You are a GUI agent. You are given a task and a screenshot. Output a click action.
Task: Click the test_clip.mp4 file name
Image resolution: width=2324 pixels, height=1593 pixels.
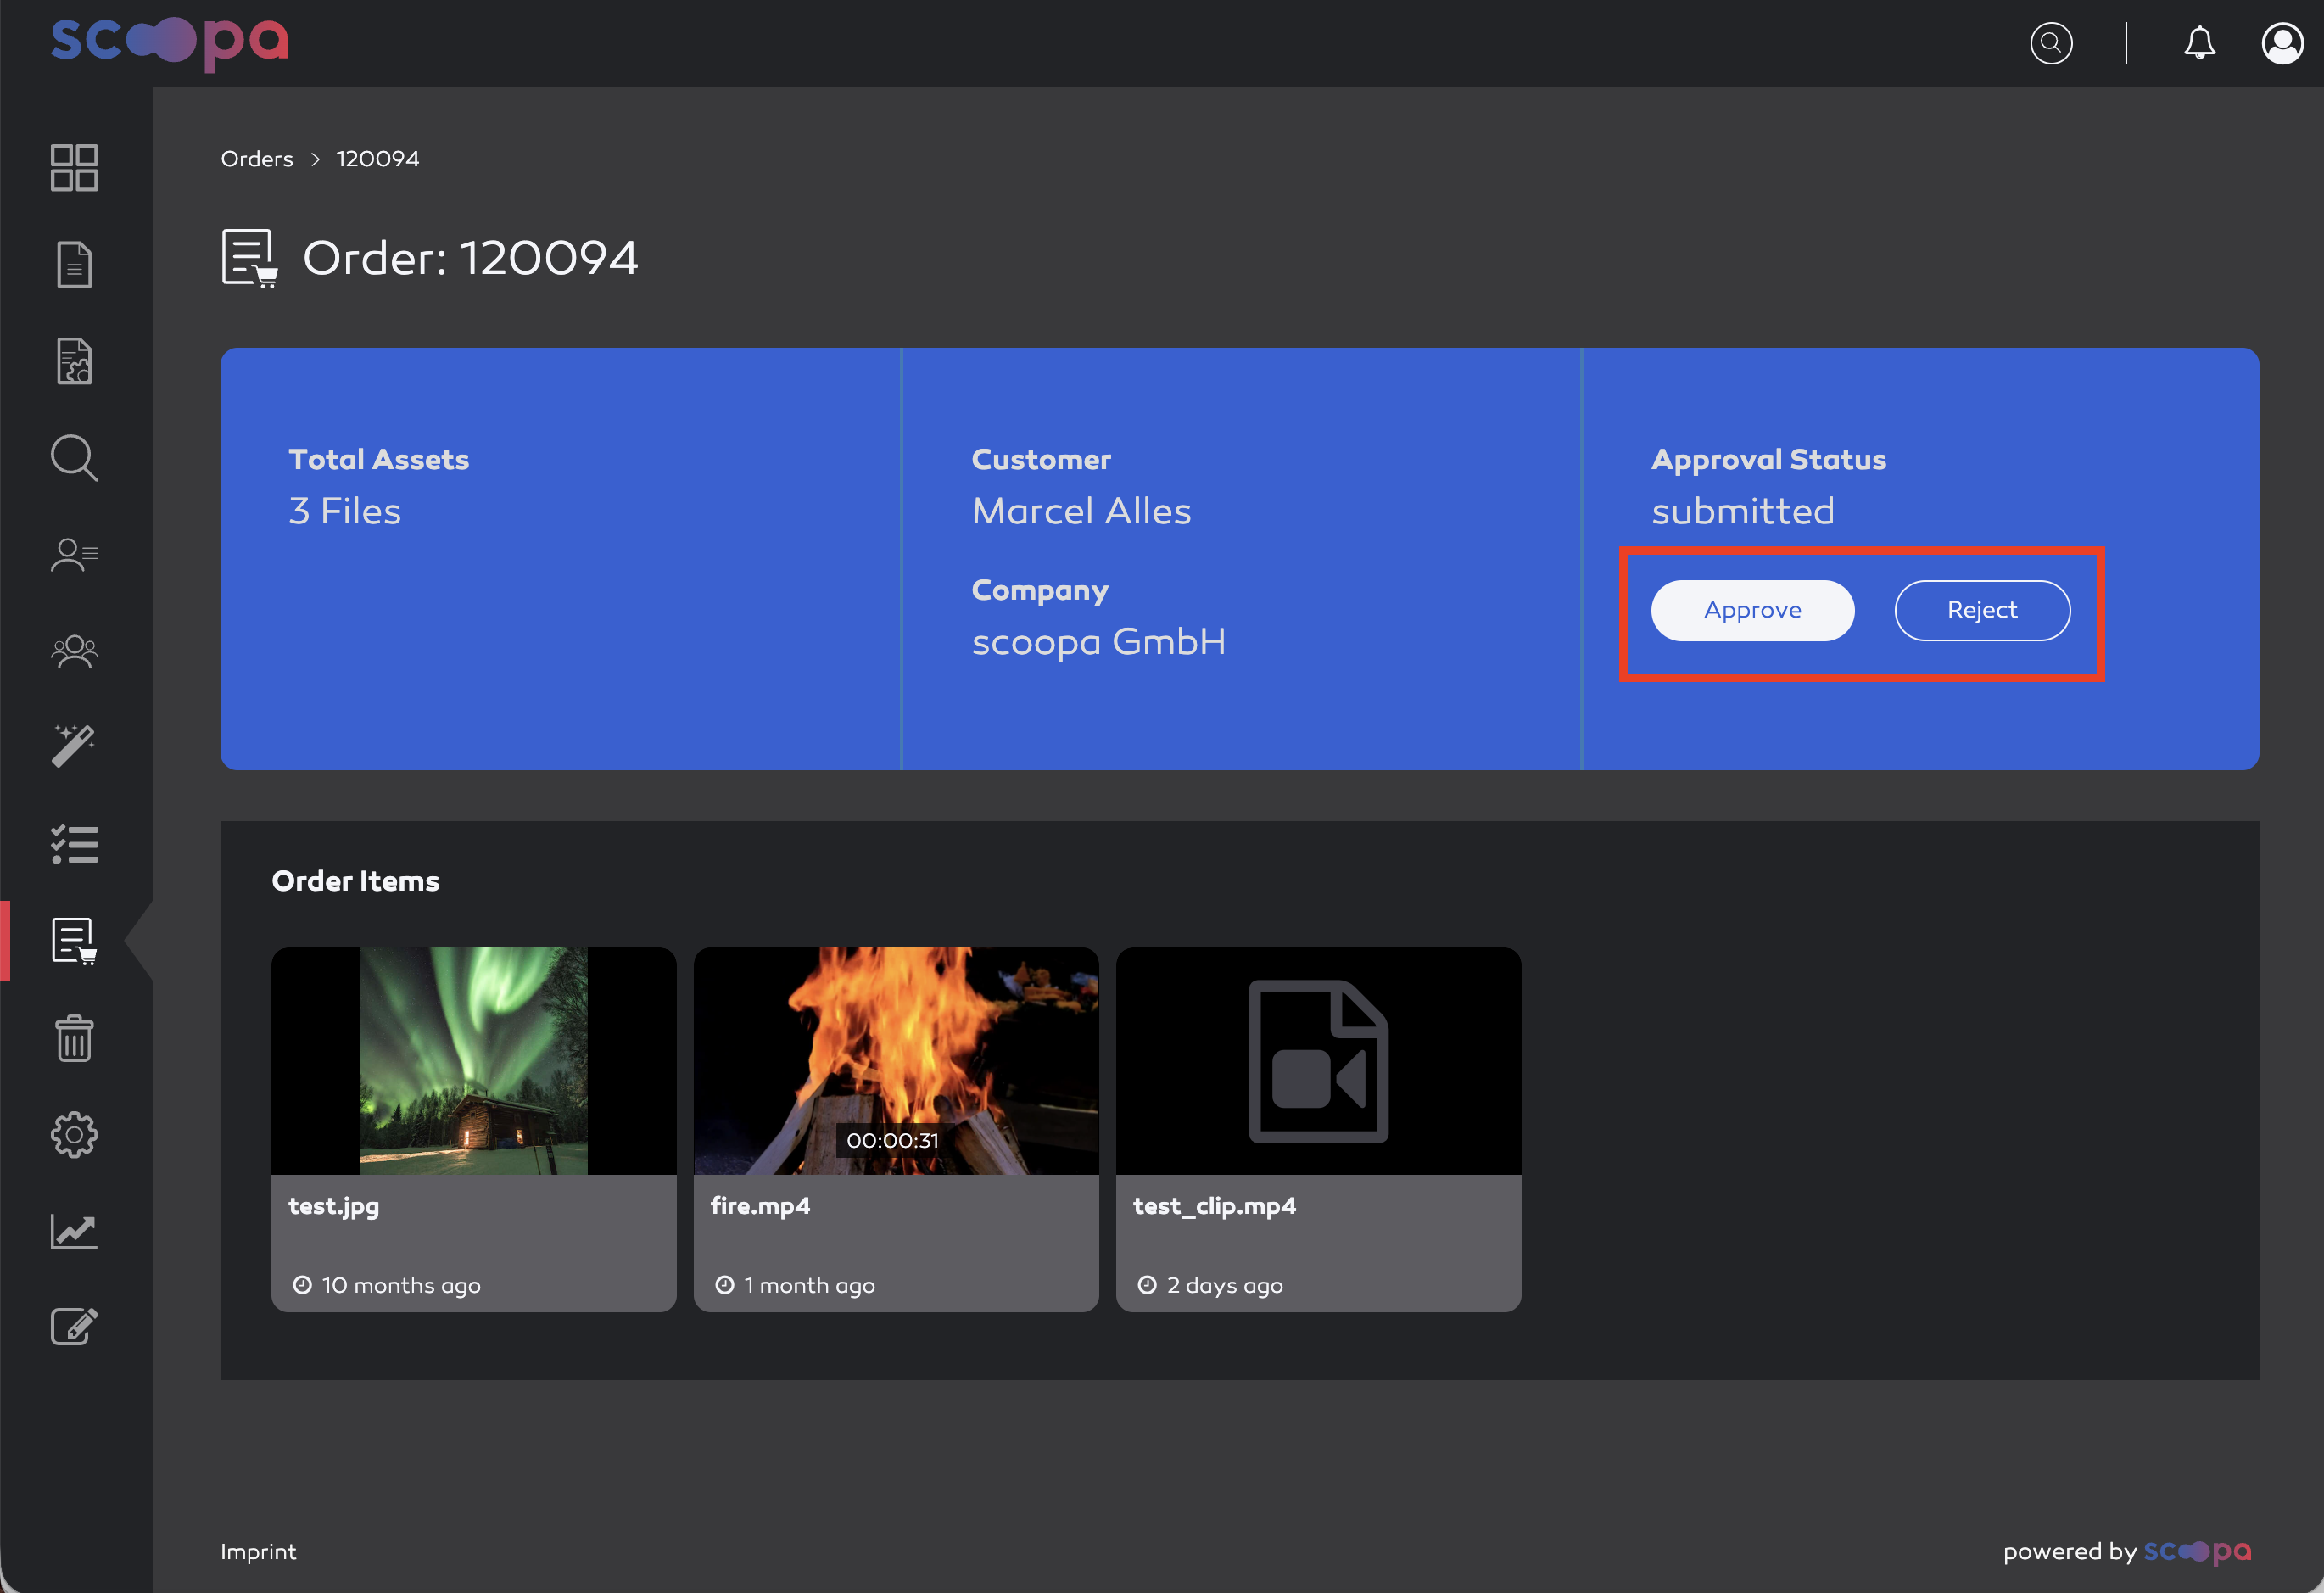(1214, 1206)
